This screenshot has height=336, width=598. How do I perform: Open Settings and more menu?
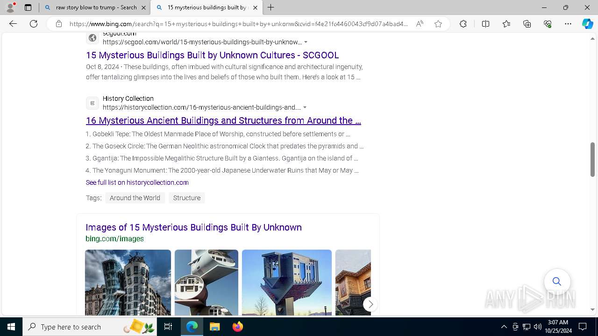pyautogui.click(x=568, y=24)
